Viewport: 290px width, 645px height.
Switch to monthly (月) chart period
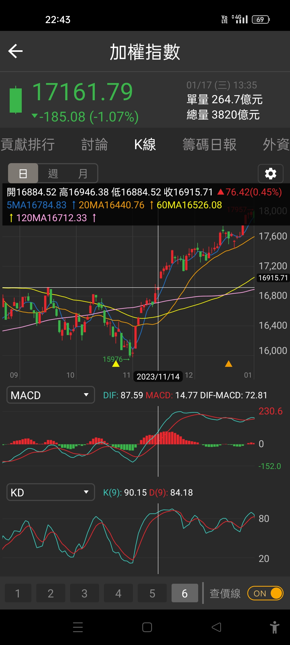83,173
